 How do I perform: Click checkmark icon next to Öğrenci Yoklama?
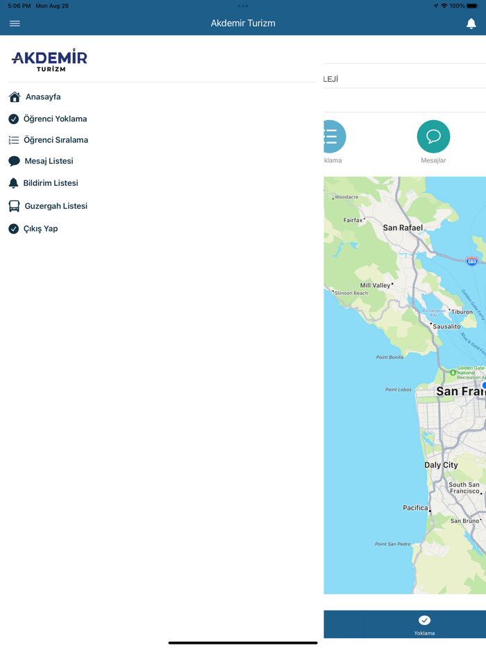tap(14, 119)
